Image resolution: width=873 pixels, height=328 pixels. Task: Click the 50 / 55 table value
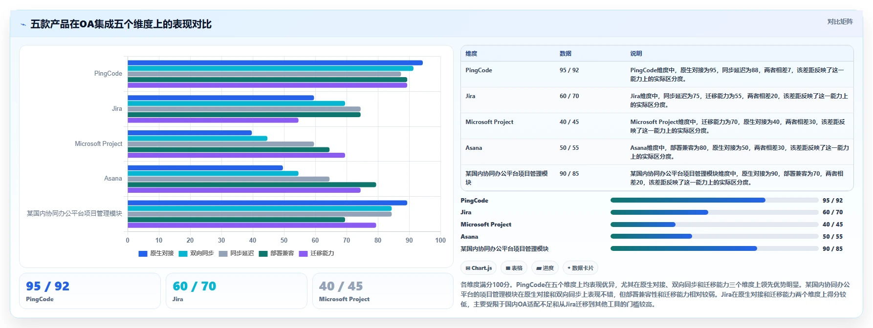569,148
